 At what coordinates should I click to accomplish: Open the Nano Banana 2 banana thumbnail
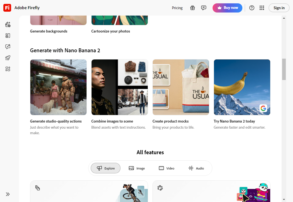[242, 87]
